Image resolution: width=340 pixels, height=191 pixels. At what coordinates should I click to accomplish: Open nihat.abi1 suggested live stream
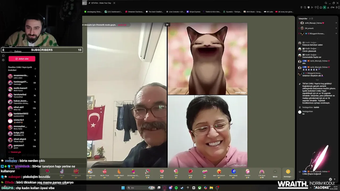pyautogui.click(x=22, y=108)
